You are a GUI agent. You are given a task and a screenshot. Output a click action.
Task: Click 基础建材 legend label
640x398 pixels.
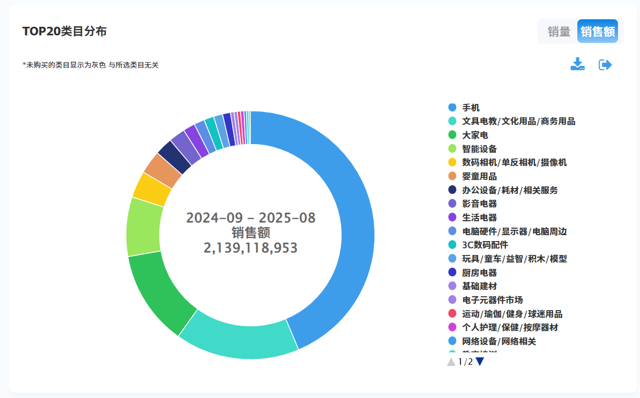pyautogui.click(x=480, y=286)
